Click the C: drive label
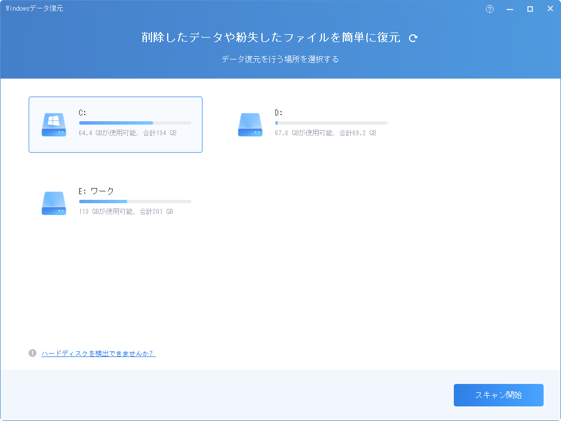Image resolution: width=561 pixels, height=421 pixels. click(82, 113)
